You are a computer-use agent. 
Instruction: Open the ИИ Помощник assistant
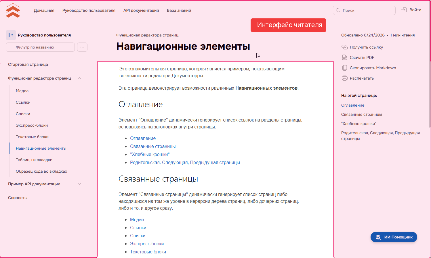click(x=394, y=237)
